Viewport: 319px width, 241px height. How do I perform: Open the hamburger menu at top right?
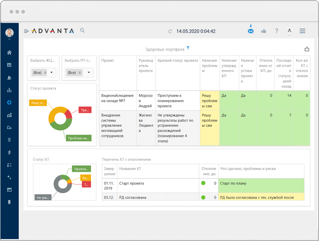point(302,31)
